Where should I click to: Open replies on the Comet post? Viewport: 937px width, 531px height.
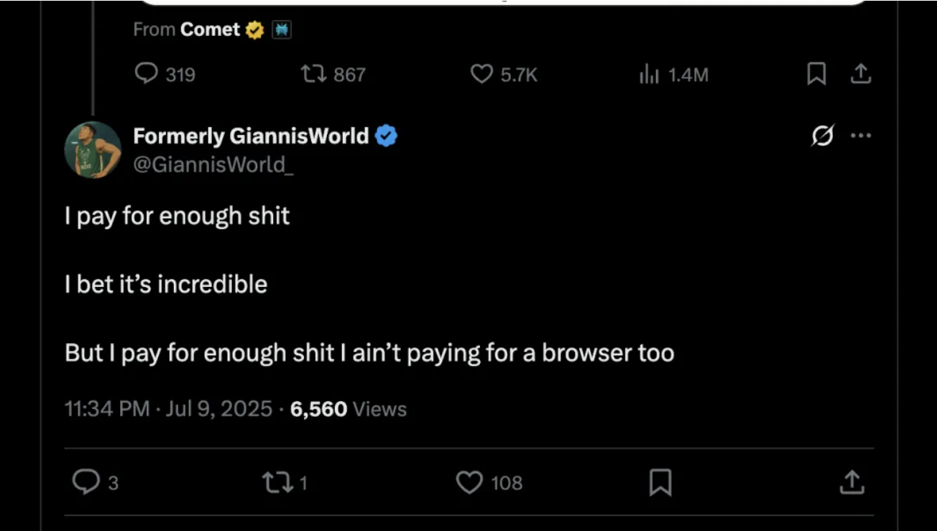tap(165, 74)
